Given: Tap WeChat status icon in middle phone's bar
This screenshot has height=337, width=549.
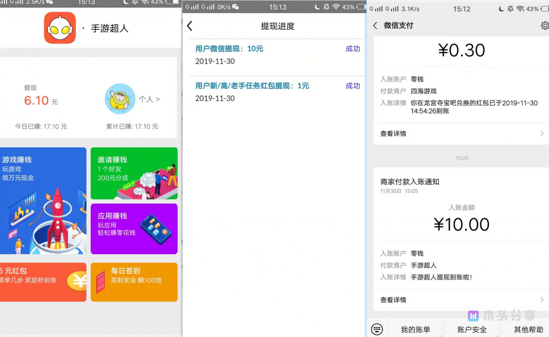Looking at the screenshot, I should (236, 7).
